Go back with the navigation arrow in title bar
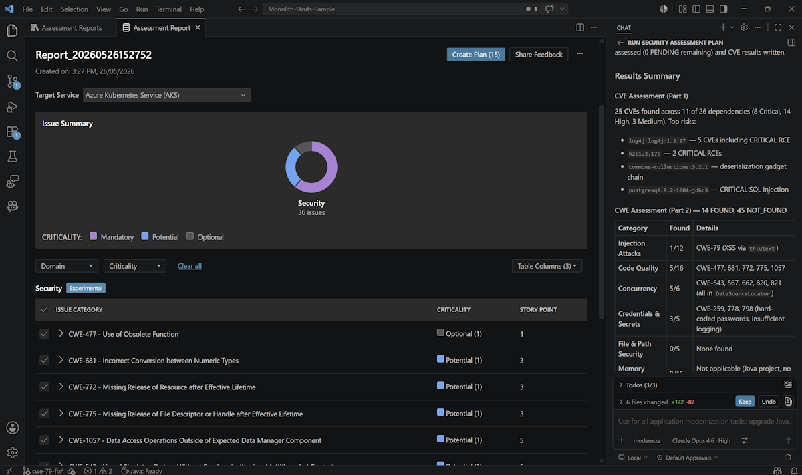 click(x=241, y=9)
